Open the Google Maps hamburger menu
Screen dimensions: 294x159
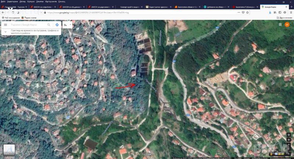[6, 25]
